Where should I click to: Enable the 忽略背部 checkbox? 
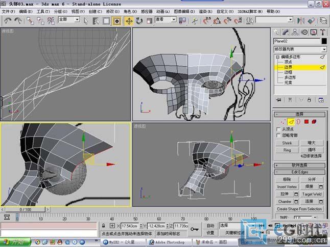(x=278, y=135)
